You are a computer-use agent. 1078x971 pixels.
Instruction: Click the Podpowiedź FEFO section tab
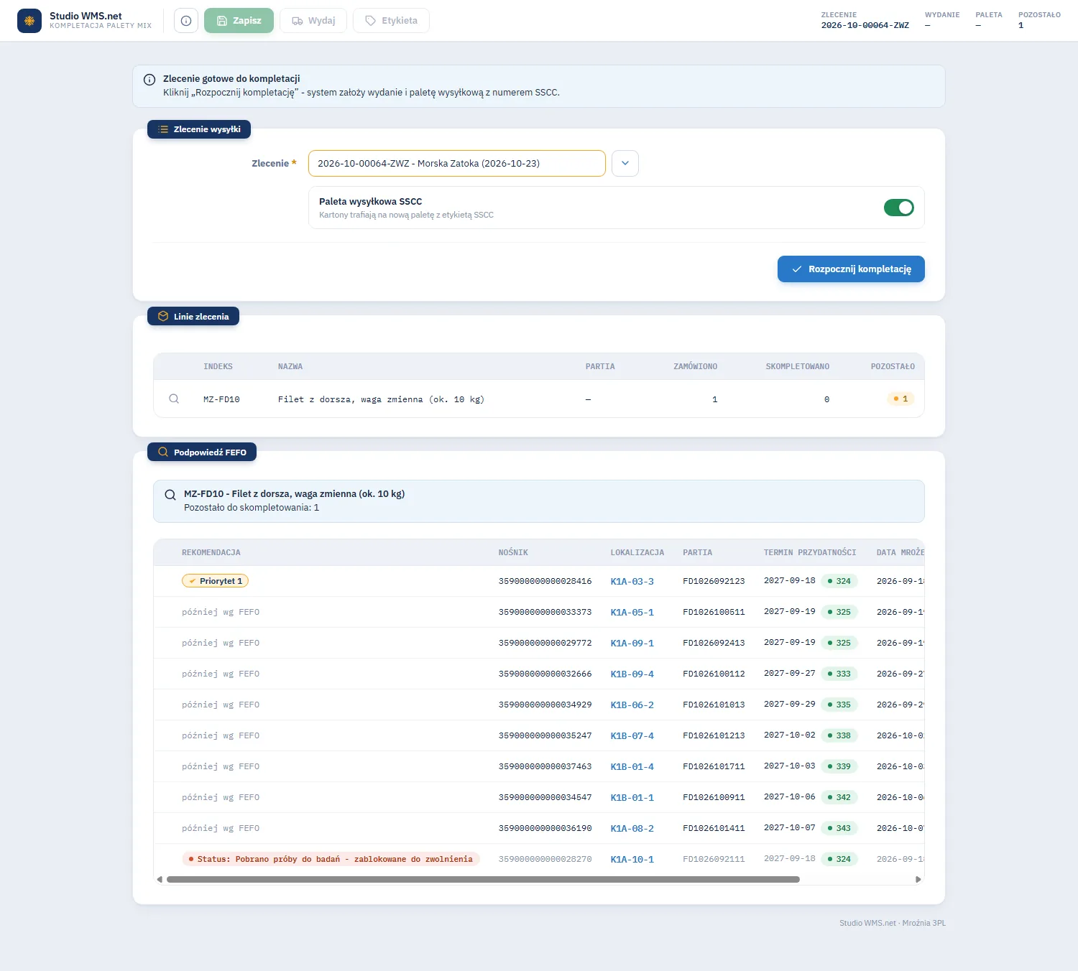202,452
